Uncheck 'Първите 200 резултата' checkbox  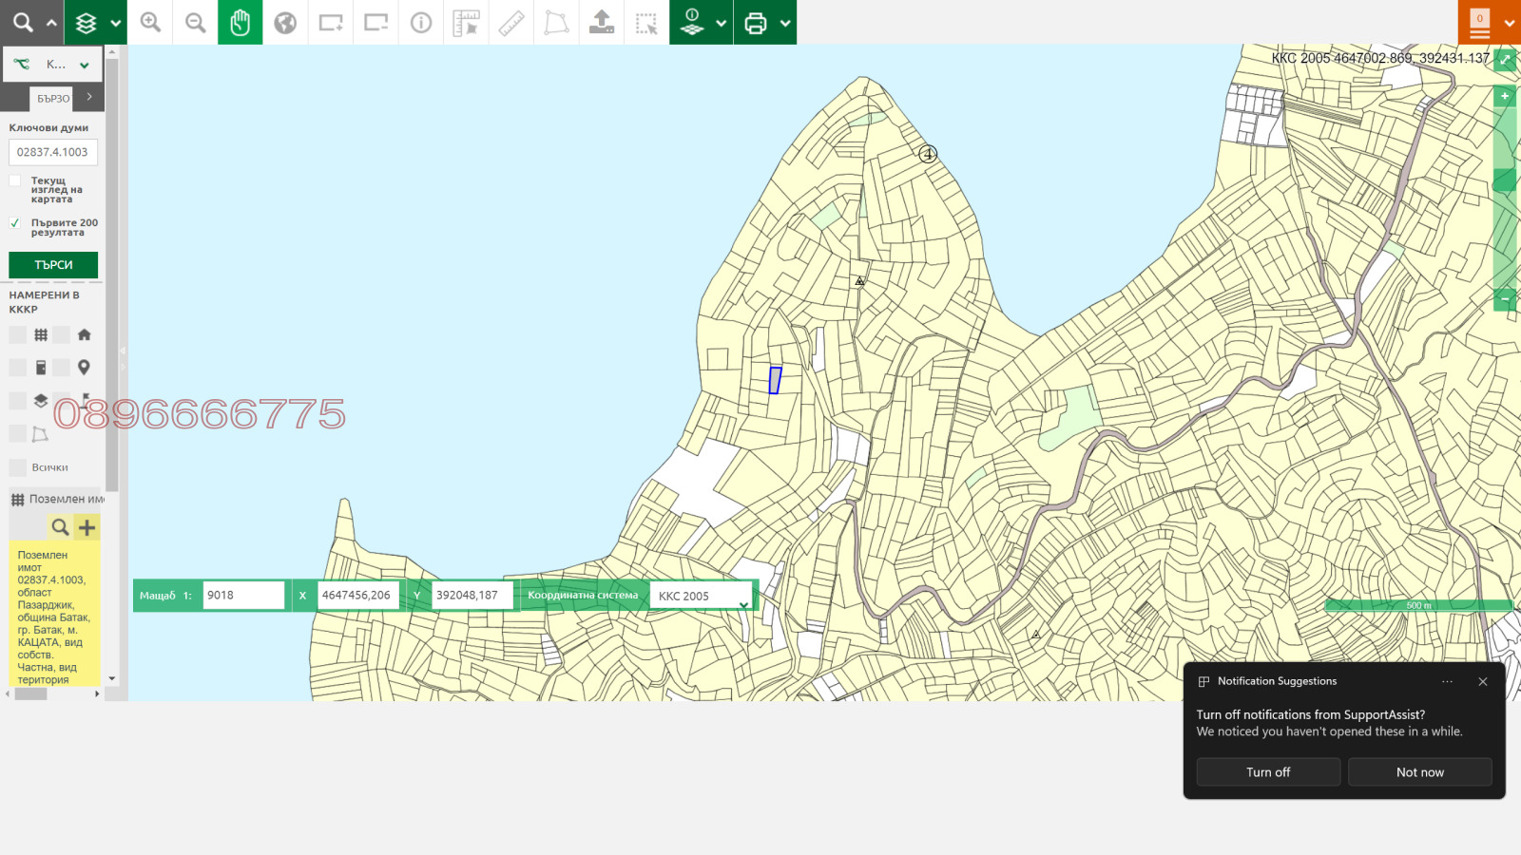(15, 223)
